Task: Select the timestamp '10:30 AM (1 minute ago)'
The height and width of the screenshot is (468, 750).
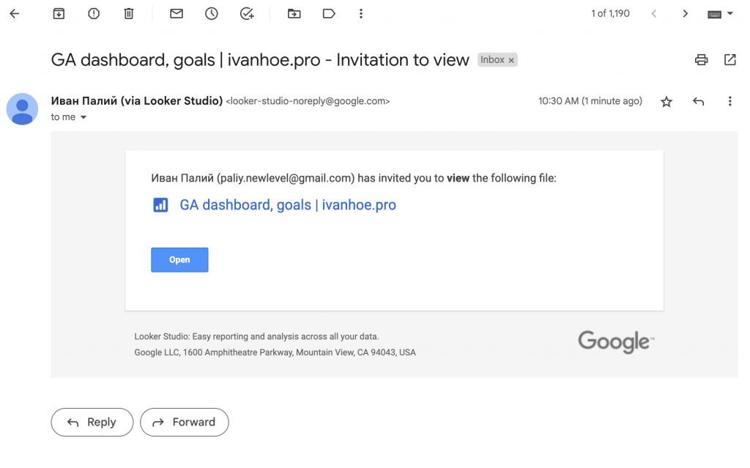Action: pyautogui.click(x=590, y=102)
